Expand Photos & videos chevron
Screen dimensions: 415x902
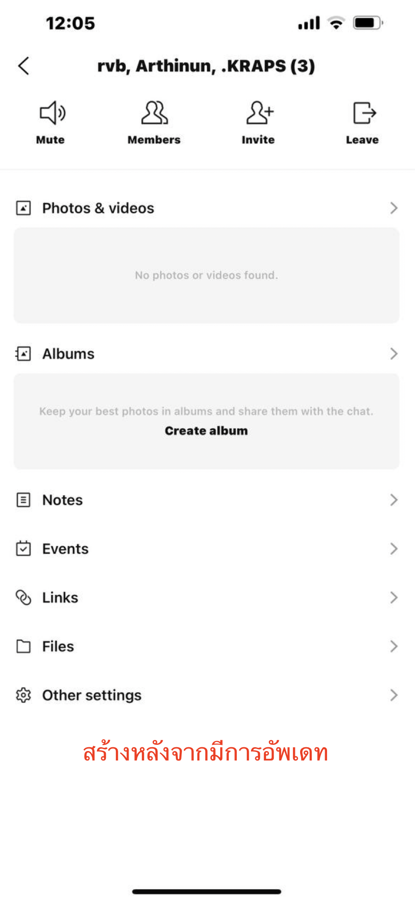pos(393,208)
